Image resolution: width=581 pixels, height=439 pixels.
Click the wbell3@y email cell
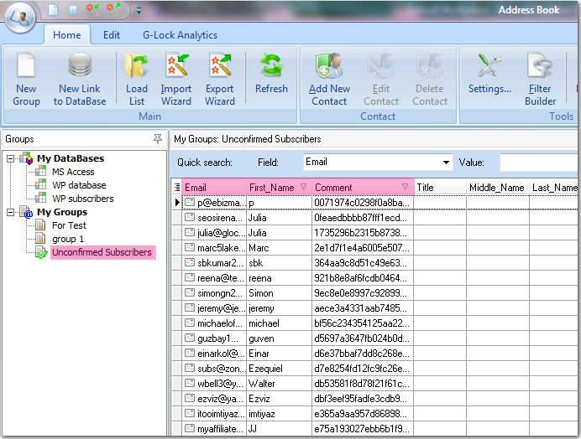coord(215,384)
